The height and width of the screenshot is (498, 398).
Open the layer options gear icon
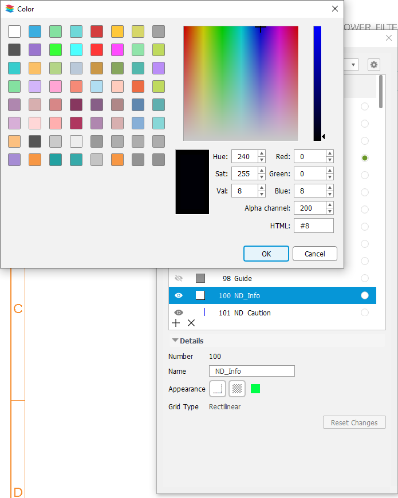[373, 65]
